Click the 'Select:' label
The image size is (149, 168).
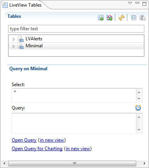coord(18,85)
